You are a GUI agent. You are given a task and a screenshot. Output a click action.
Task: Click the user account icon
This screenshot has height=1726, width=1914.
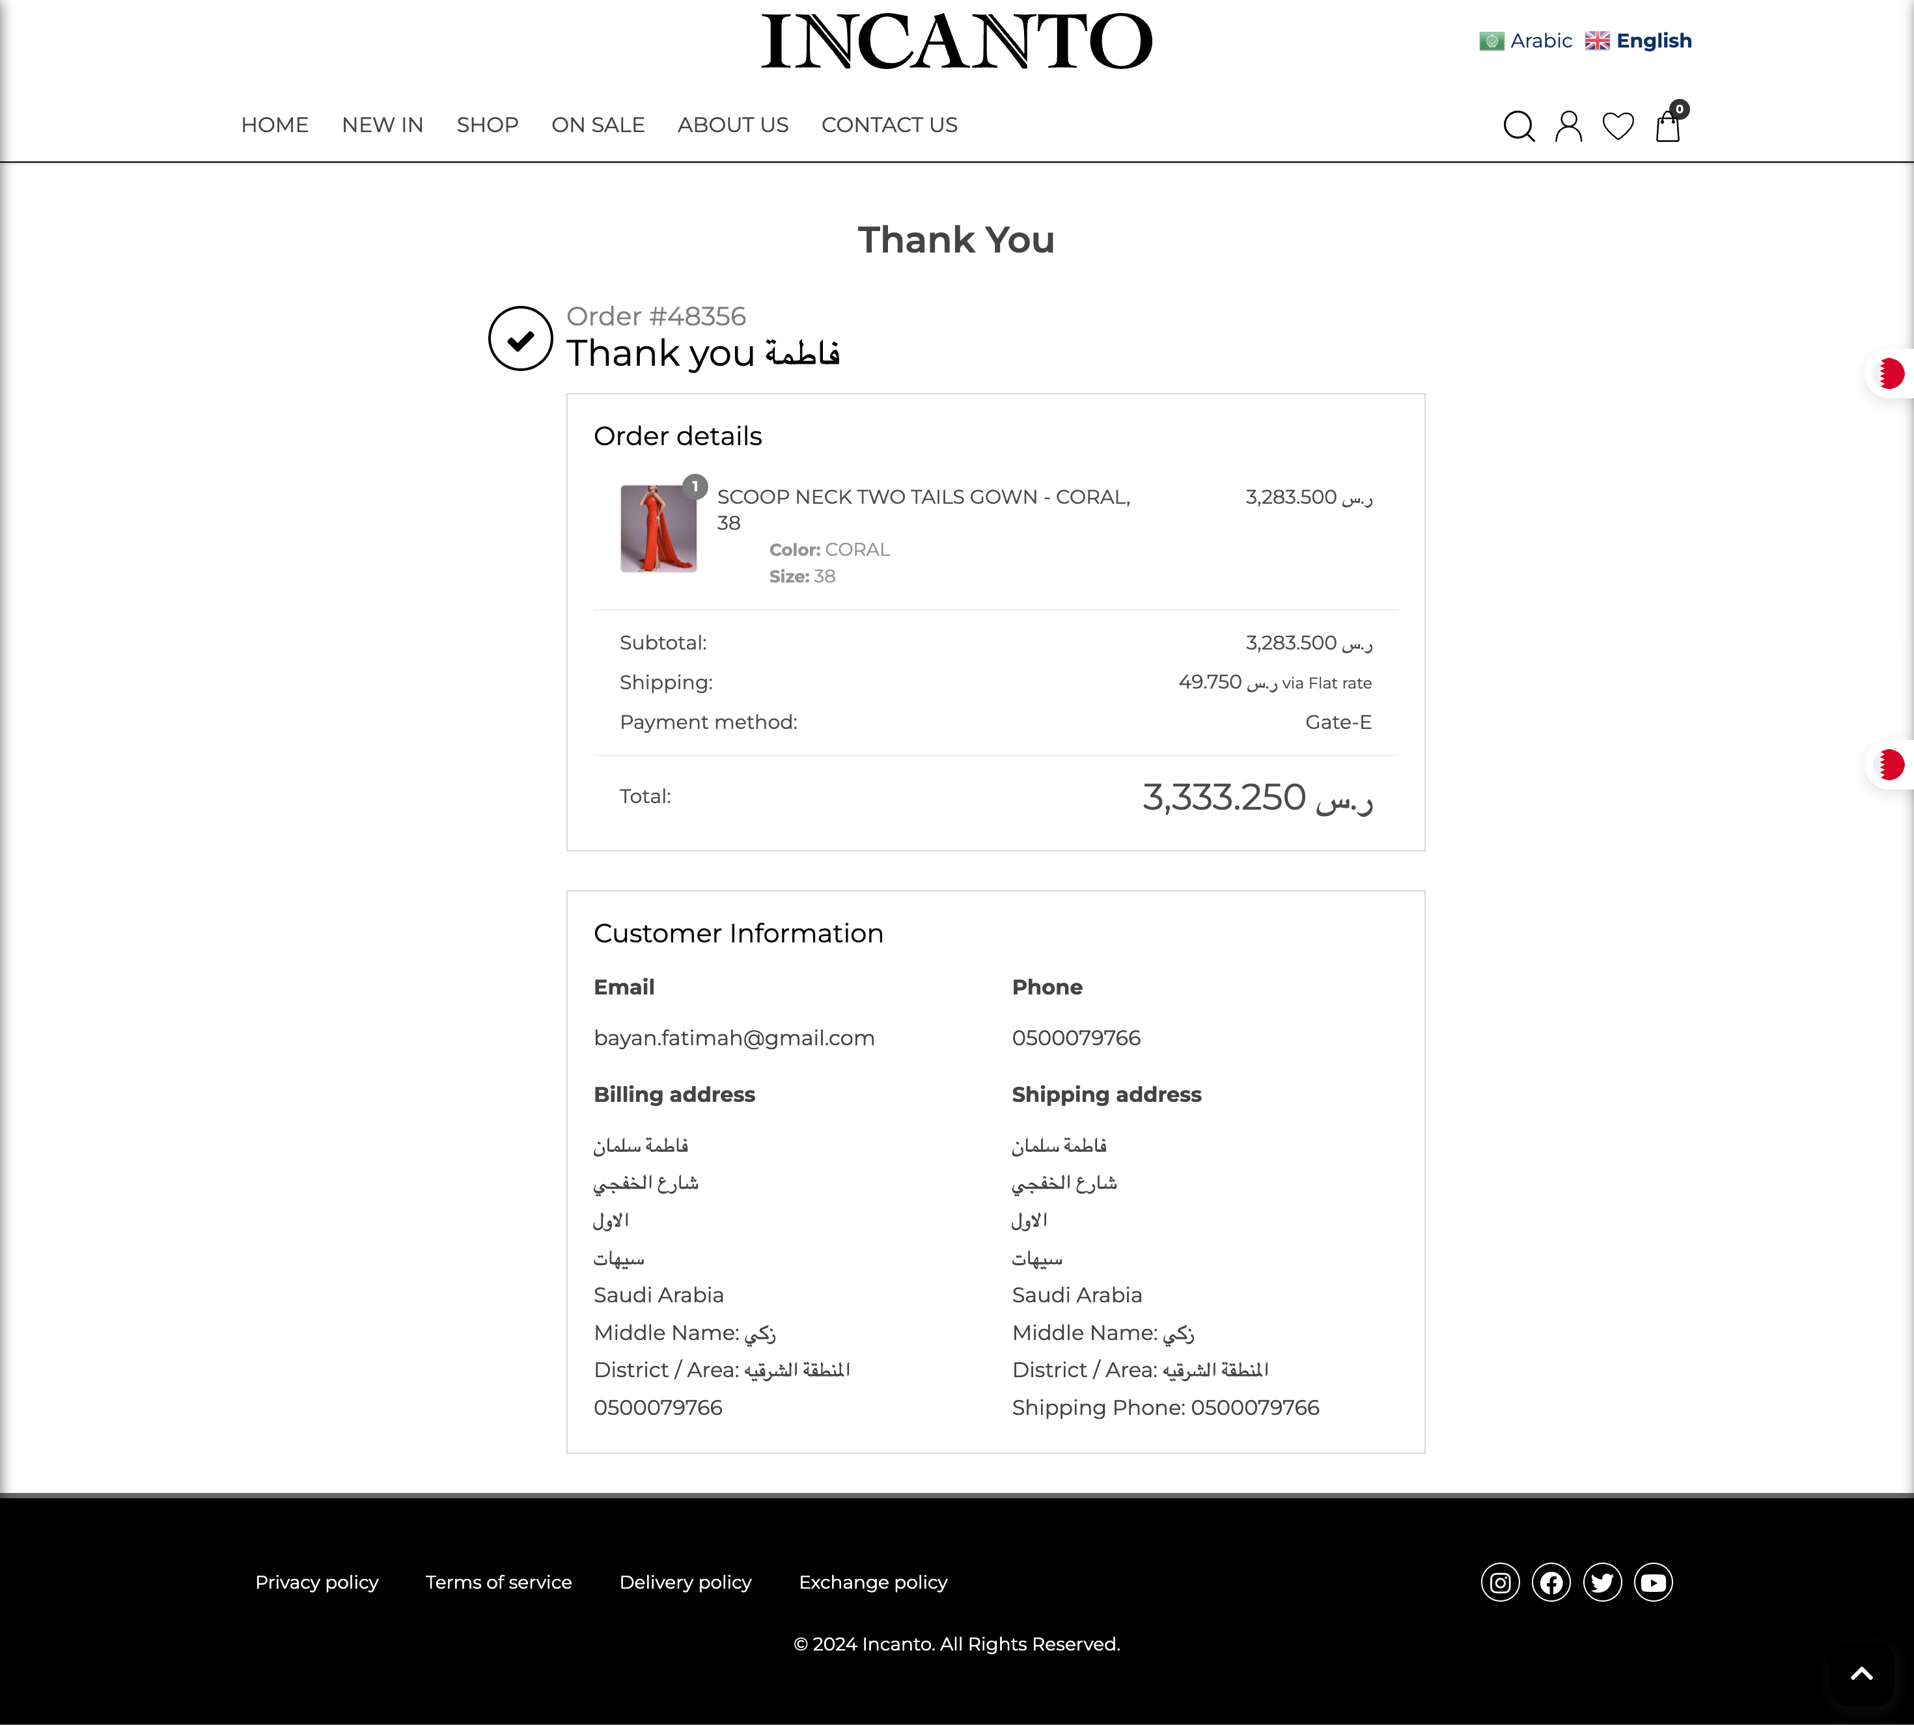1568,126
